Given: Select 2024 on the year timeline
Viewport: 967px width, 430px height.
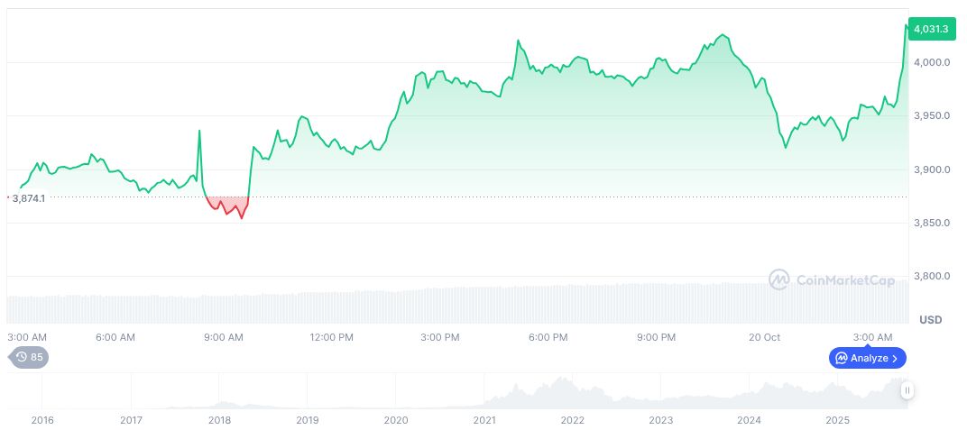Looking at the screenshot, I should [749, 420].
